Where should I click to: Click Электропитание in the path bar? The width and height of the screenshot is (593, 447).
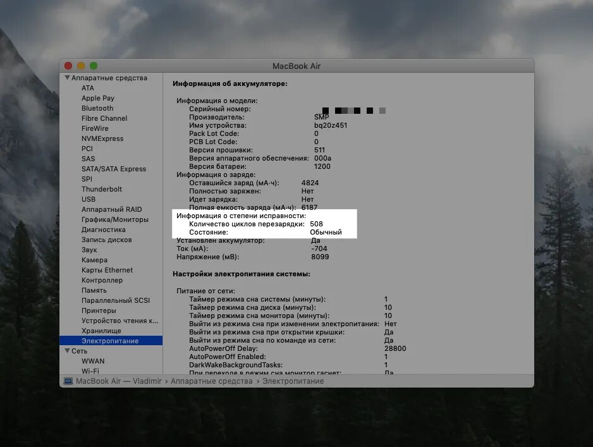click(293, 381)
